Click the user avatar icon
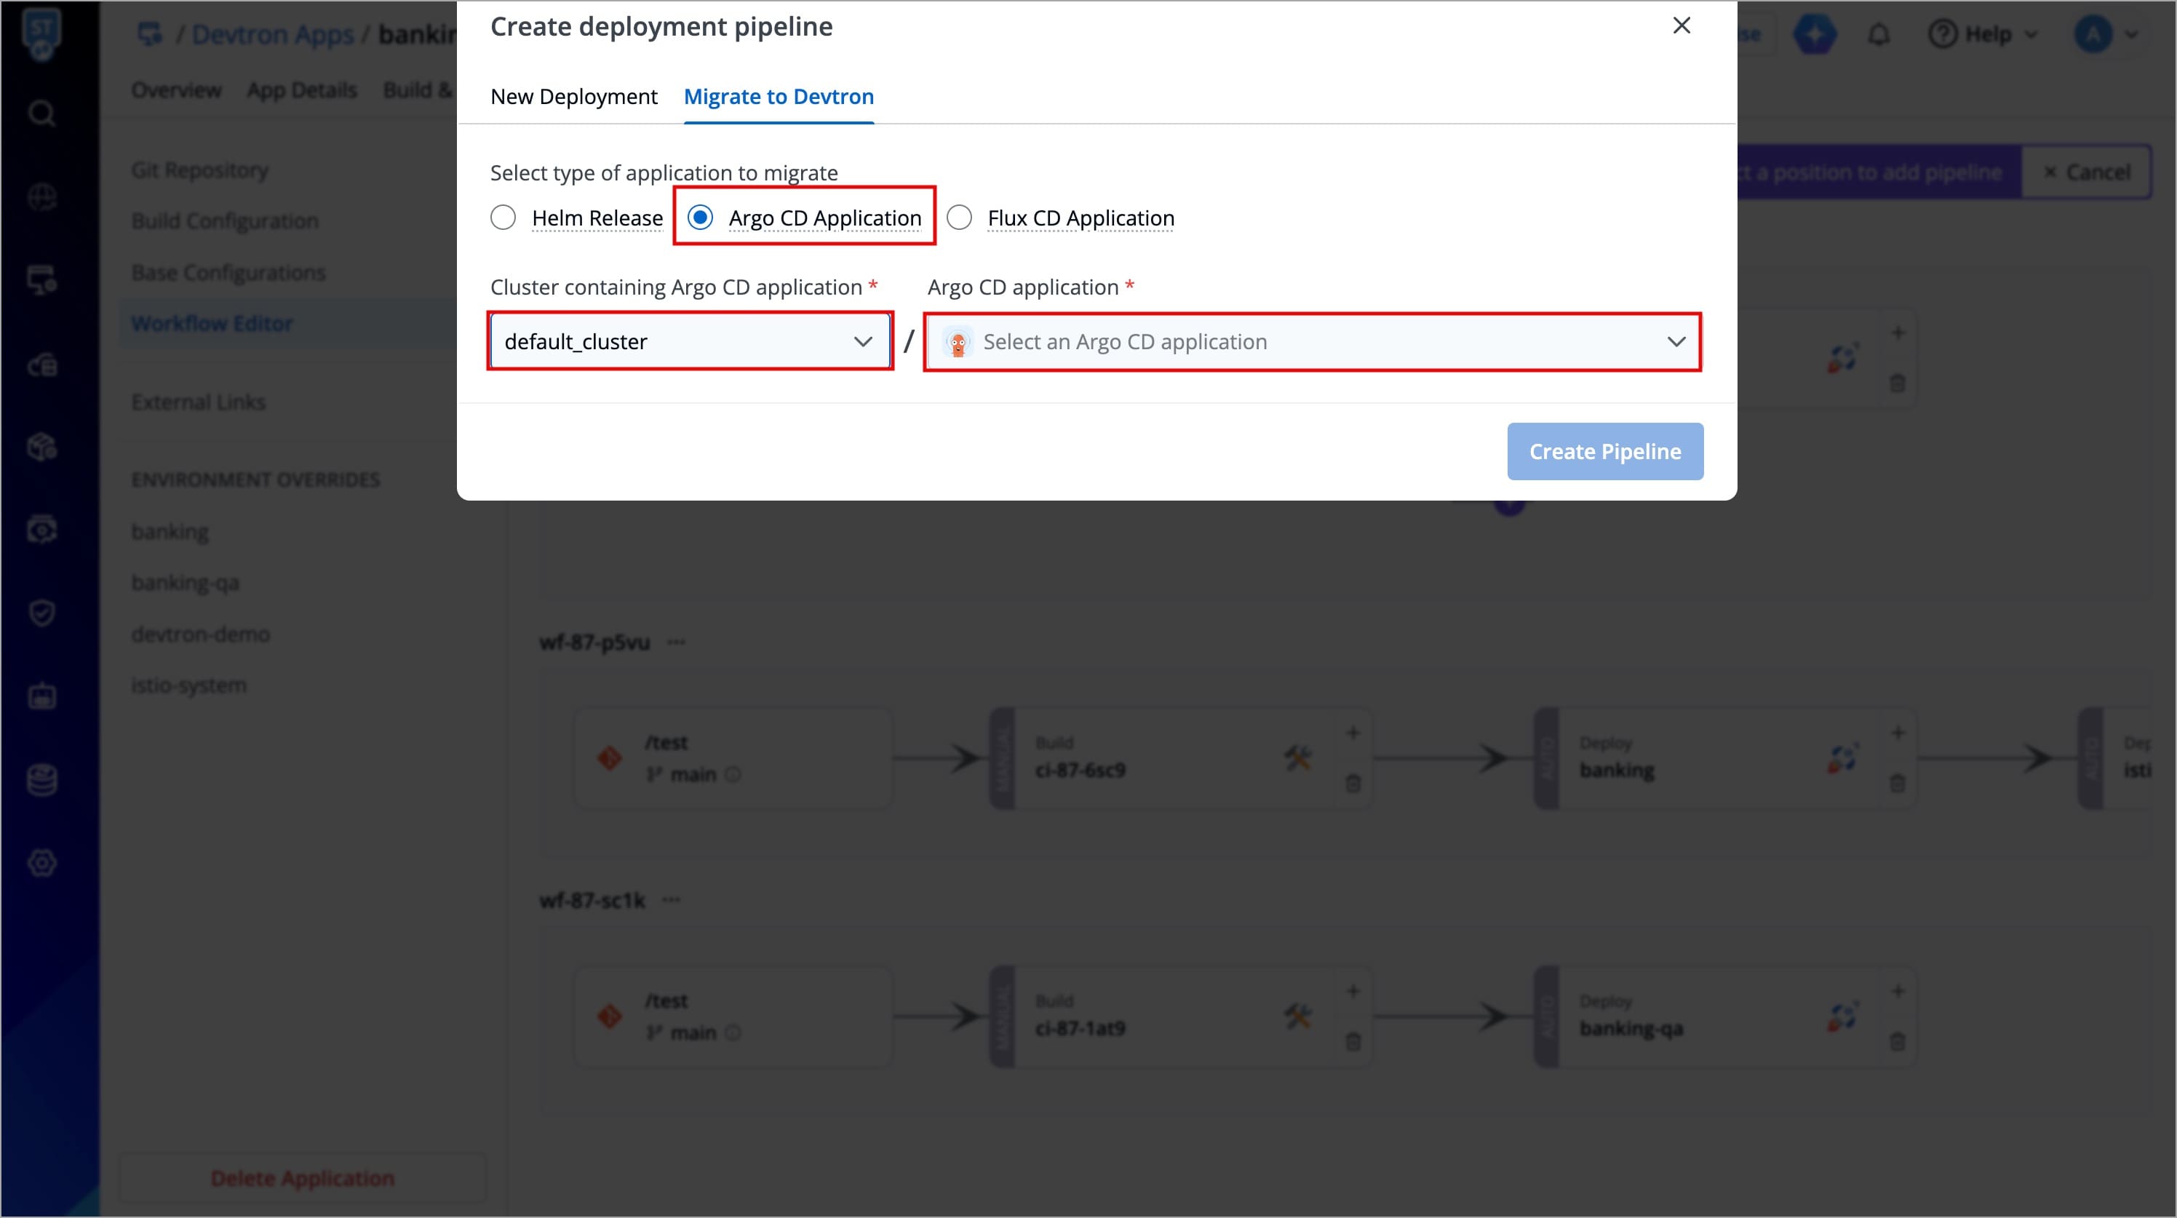 coord(2093,35)
